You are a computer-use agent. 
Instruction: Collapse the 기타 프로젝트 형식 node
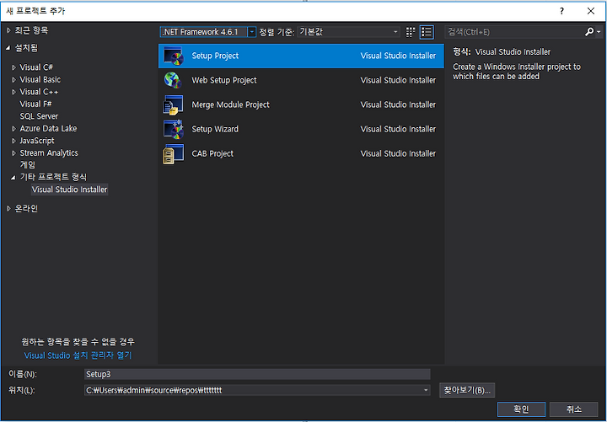pos(13,178)
